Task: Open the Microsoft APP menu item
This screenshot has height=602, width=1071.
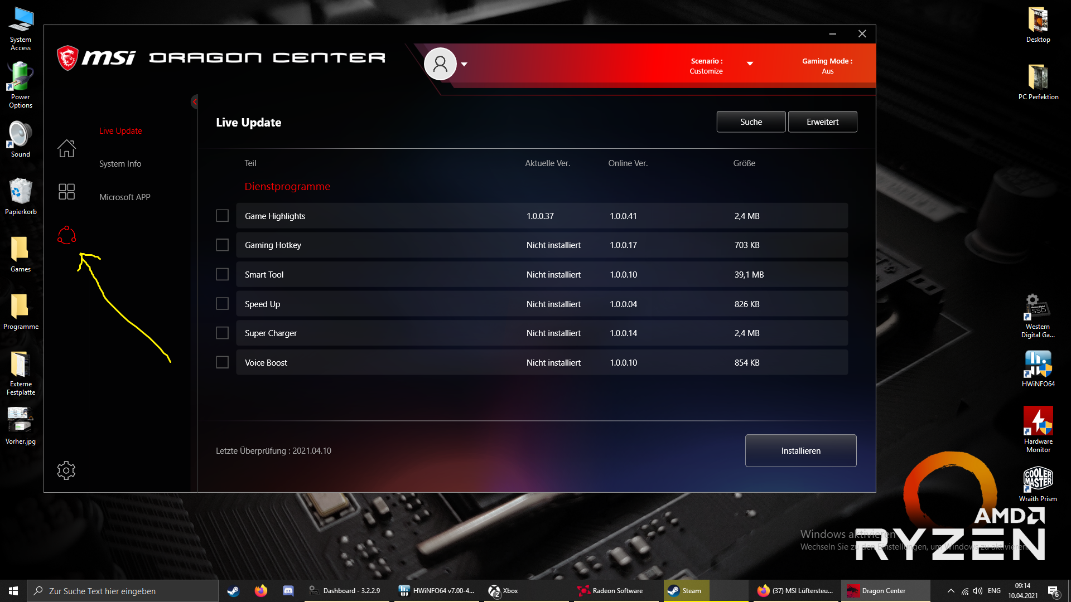Action: point(124,197)
